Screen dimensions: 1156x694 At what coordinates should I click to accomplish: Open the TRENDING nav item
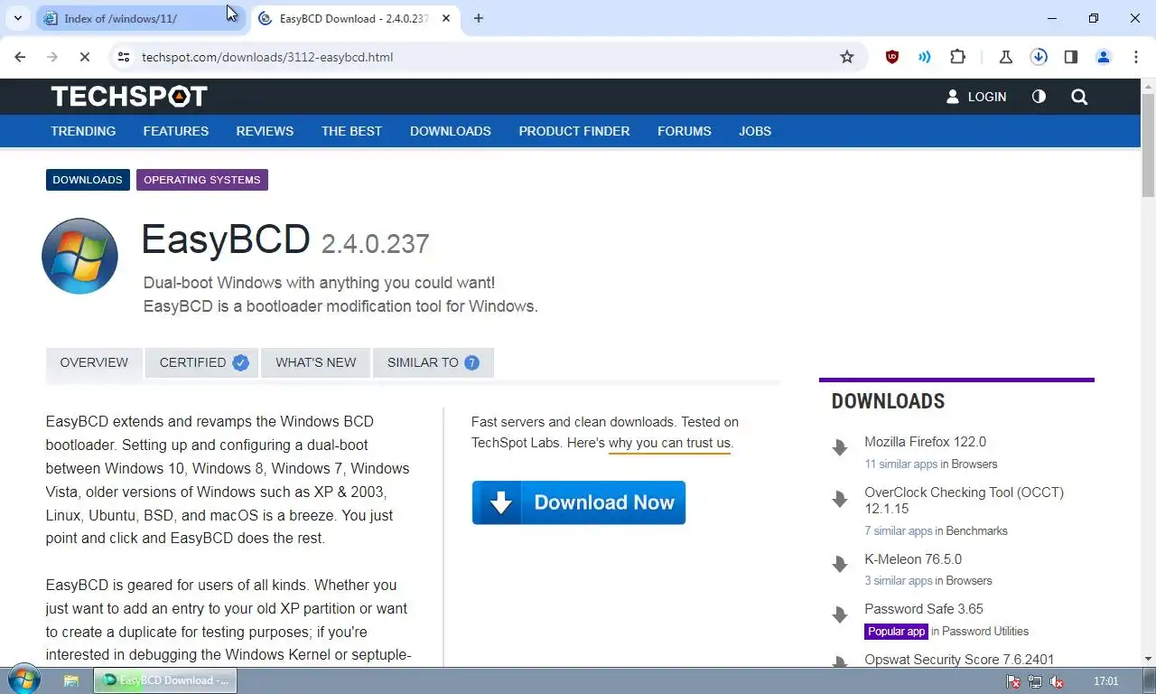[x=83, y=131]
